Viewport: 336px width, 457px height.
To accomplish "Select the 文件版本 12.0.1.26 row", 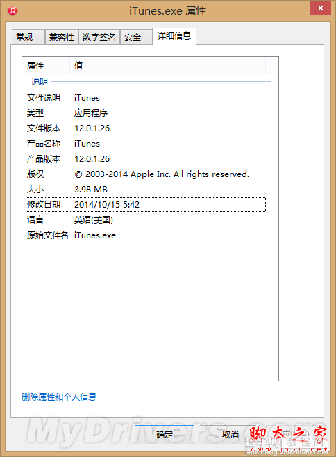I will (x=146, y=128).
